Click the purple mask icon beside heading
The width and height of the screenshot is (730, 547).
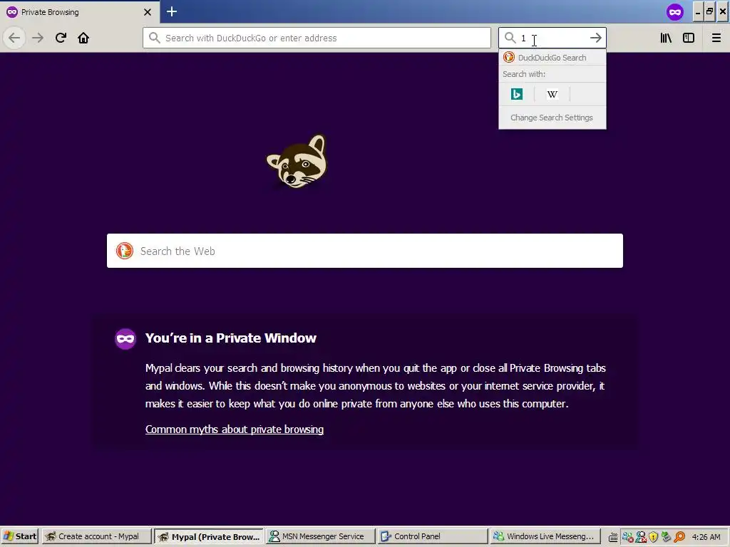pyautogui.click(x=125, y=338)
